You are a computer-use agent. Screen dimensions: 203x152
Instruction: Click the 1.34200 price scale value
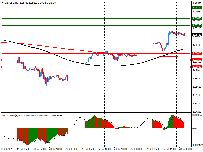pos(197,112)
